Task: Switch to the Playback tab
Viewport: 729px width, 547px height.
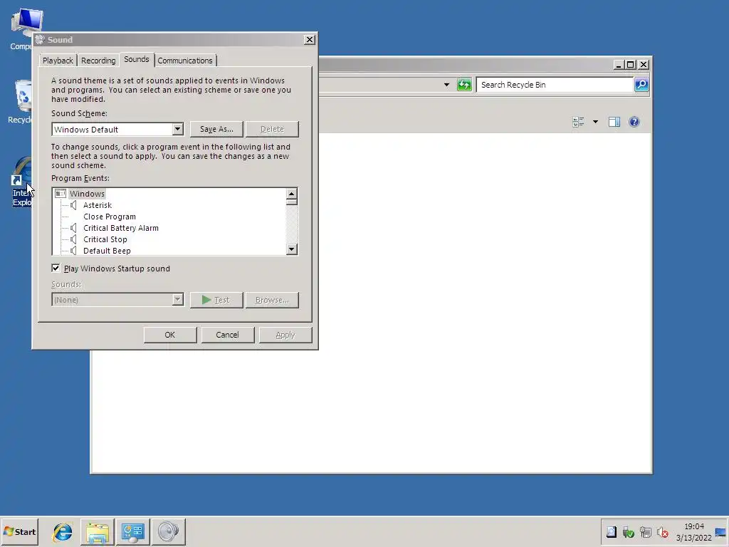Action: 58,61
